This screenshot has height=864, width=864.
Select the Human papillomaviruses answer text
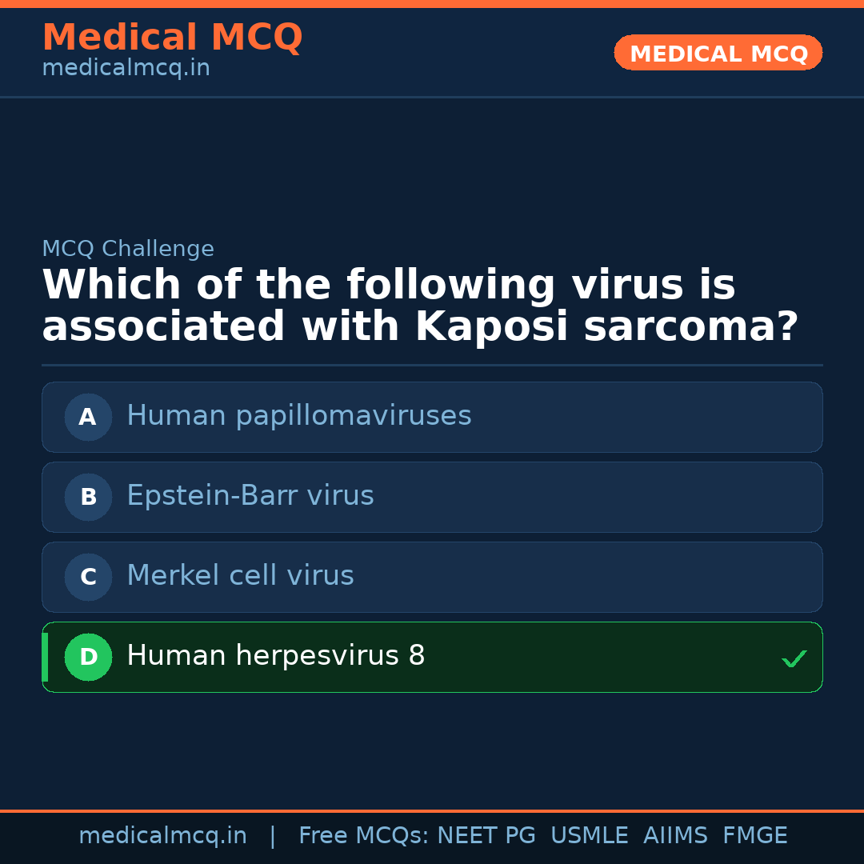(298, 416)
